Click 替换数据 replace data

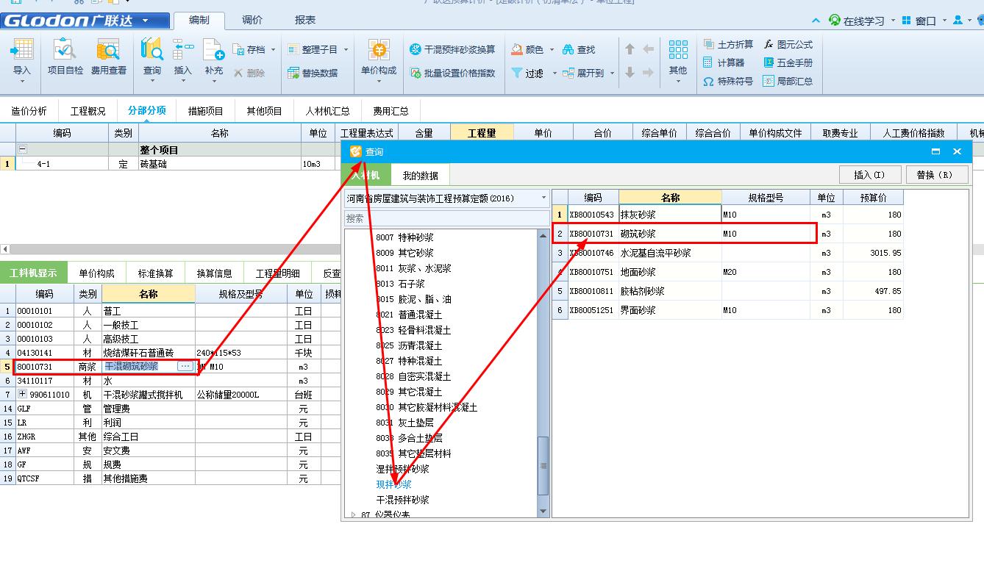313,73
